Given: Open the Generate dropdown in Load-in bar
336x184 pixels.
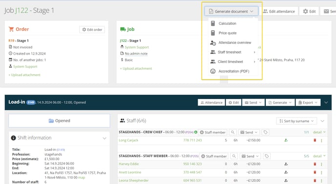Looking at the screenshot, I should pos(280,102).
